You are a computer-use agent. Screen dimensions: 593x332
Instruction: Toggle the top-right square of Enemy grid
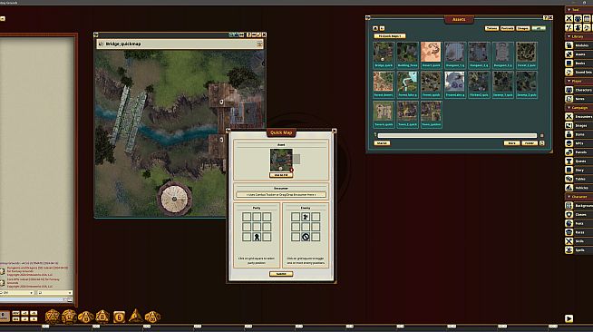click(316, 217)
